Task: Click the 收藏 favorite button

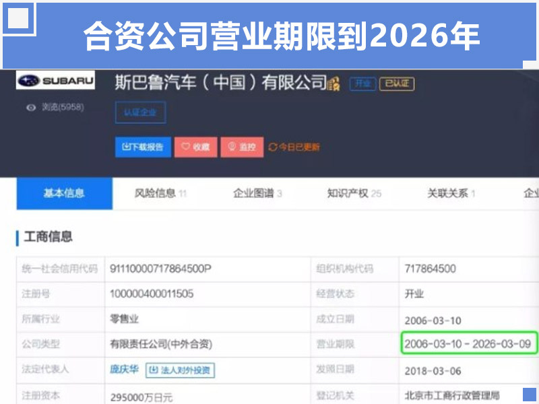Action: tap(195, 147)
